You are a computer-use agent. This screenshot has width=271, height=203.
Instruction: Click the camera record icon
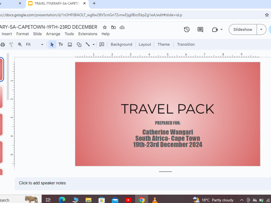[215, 30]
